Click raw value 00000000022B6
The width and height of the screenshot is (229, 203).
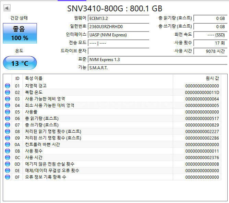tap(202, 138)
